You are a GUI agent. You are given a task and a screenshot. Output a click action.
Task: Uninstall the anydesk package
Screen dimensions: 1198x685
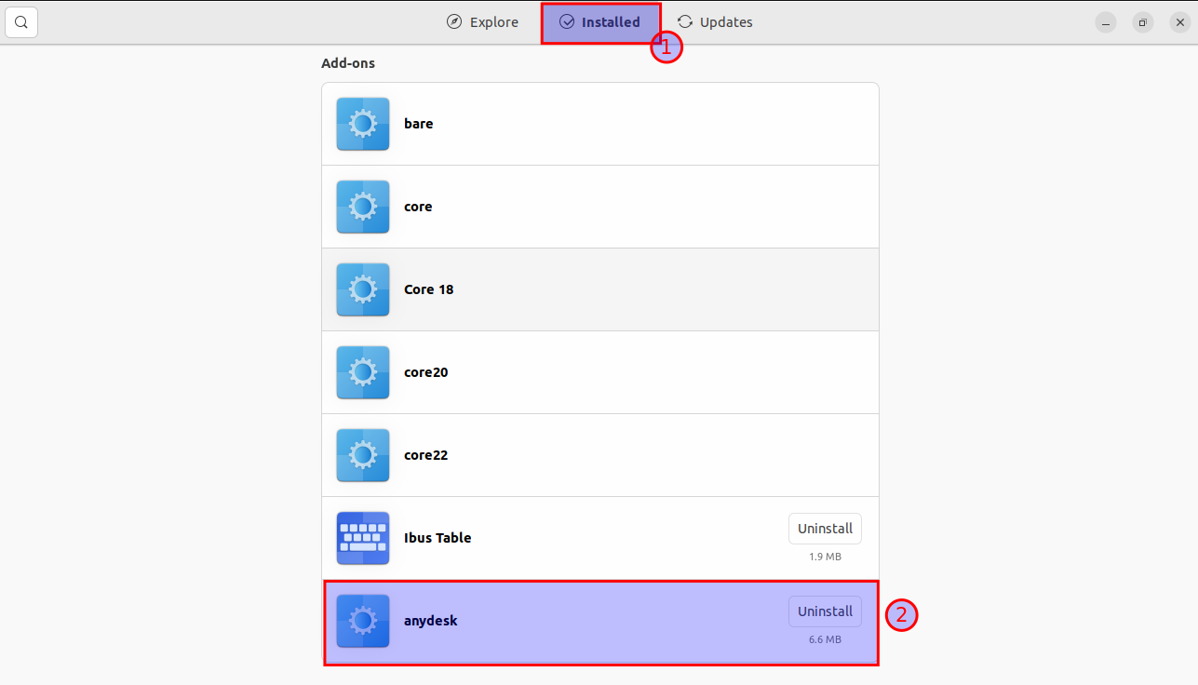(825, 611)
